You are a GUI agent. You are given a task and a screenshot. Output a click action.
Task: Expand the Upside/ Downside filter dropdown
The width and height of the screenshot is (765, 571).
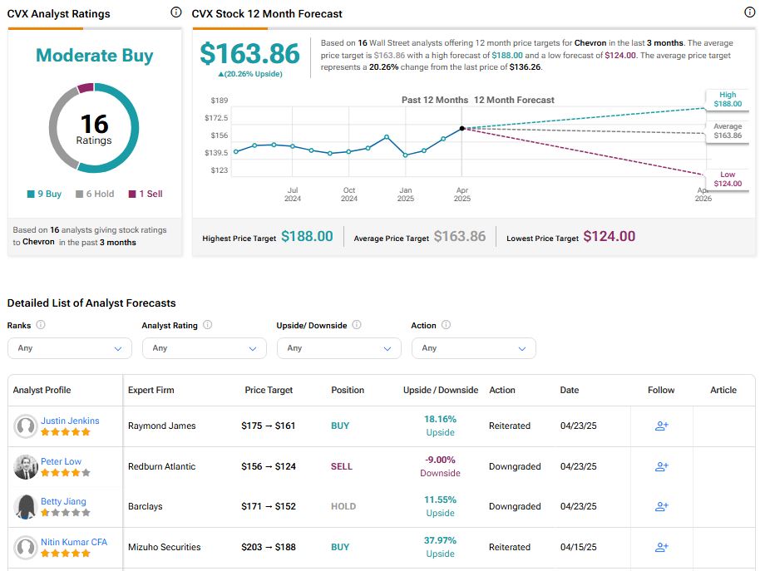339,348
